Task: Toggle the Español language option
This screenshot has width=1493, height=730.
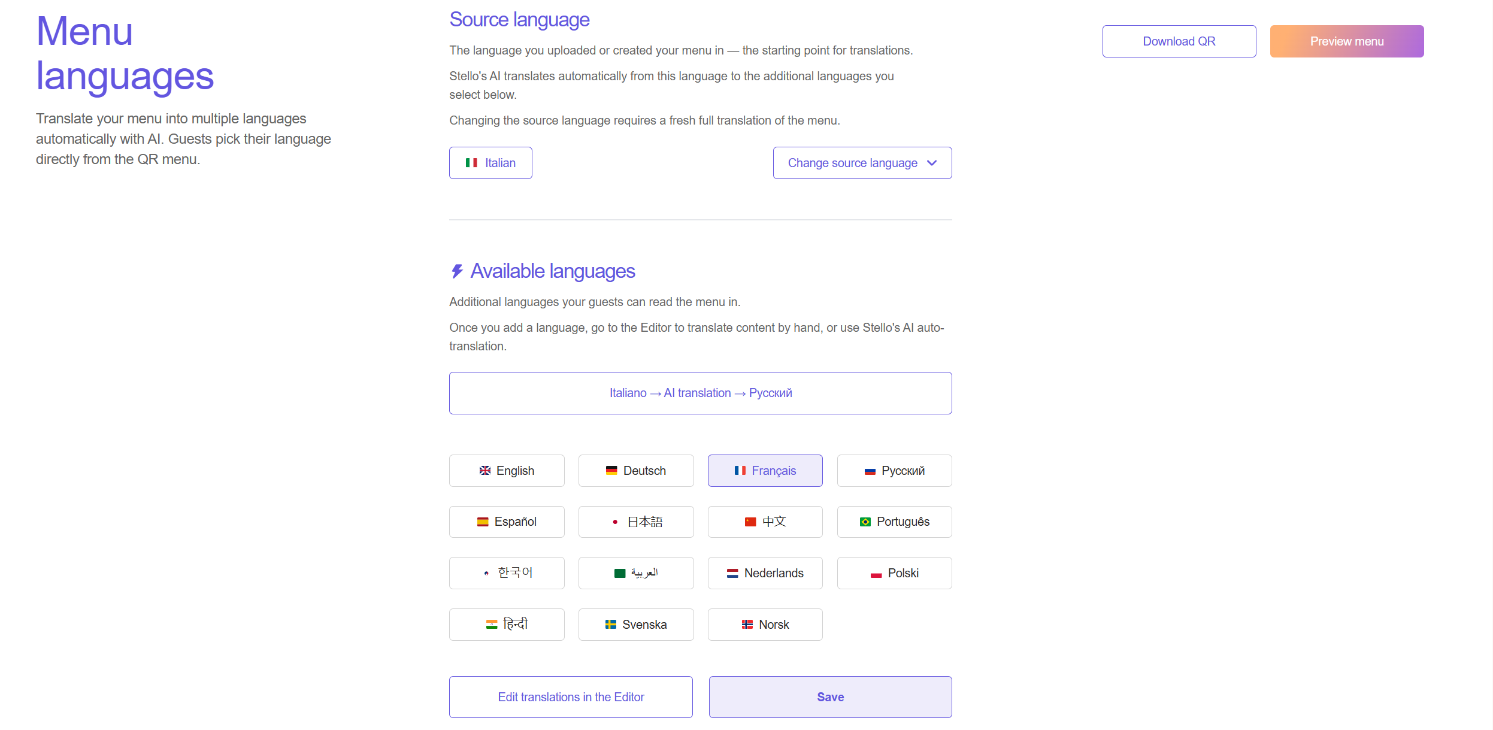Action: [507, 522]
